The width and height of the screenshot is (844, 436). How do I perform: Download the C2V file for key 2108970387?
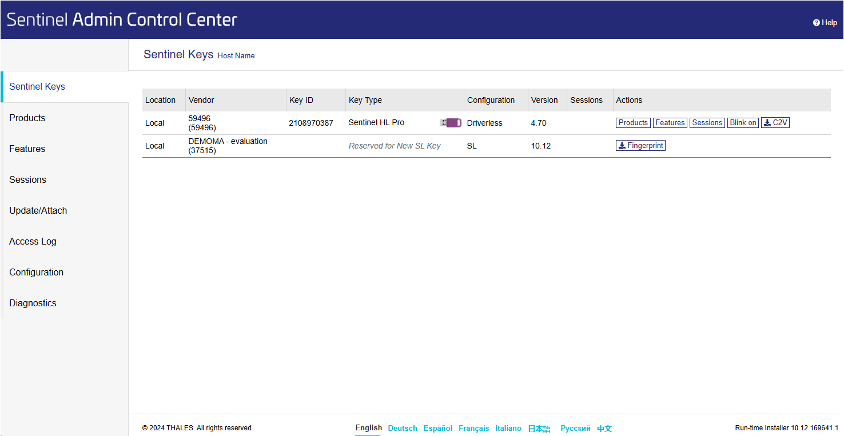coord(775,123)
